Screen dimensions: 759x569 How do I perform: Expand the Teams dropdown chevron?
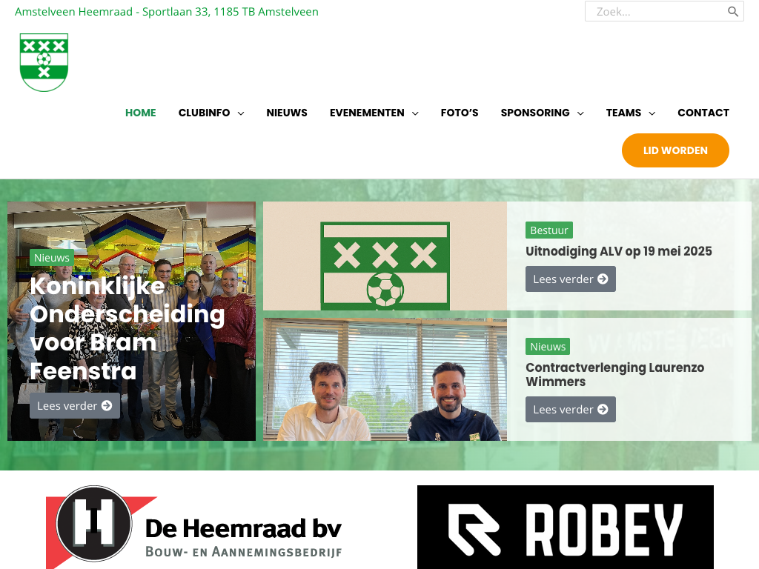tap(652, 113)
